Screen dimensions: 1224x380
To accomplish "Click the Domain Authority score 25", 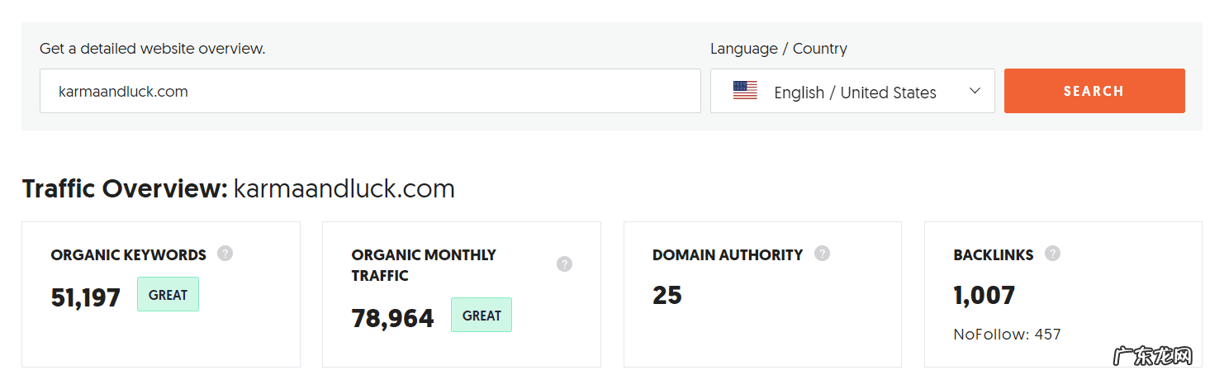I will tap(667, 295).
